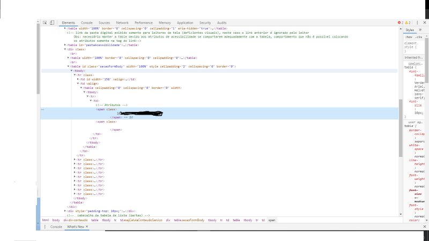Image resolution: width=429 pixels, height=241 pixels.
Task: Open the Network tab
Action: click(x=122, y=22)
